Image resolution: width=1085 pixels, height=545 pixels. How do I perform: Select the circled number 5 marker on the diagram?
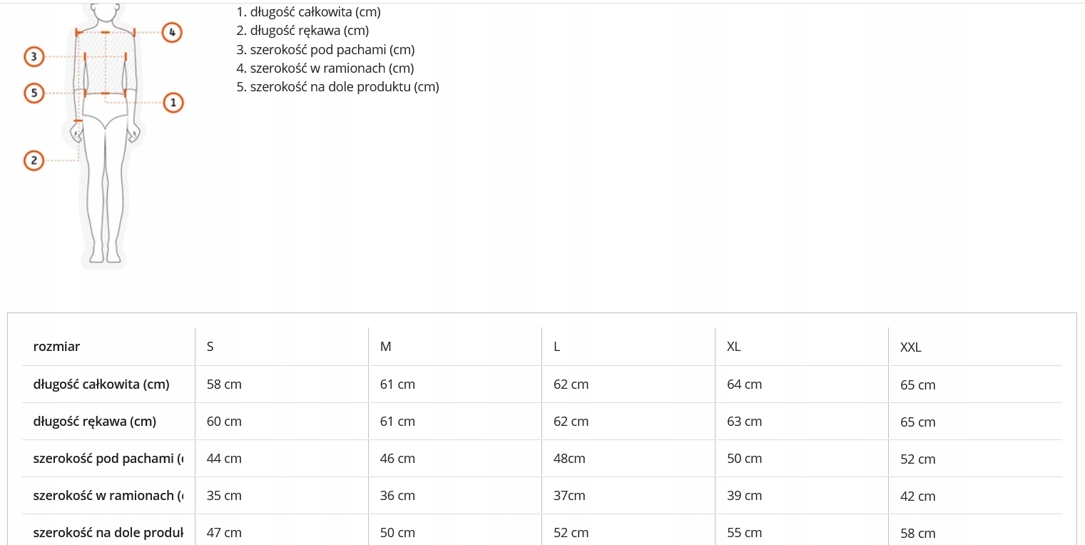point(34,93)
